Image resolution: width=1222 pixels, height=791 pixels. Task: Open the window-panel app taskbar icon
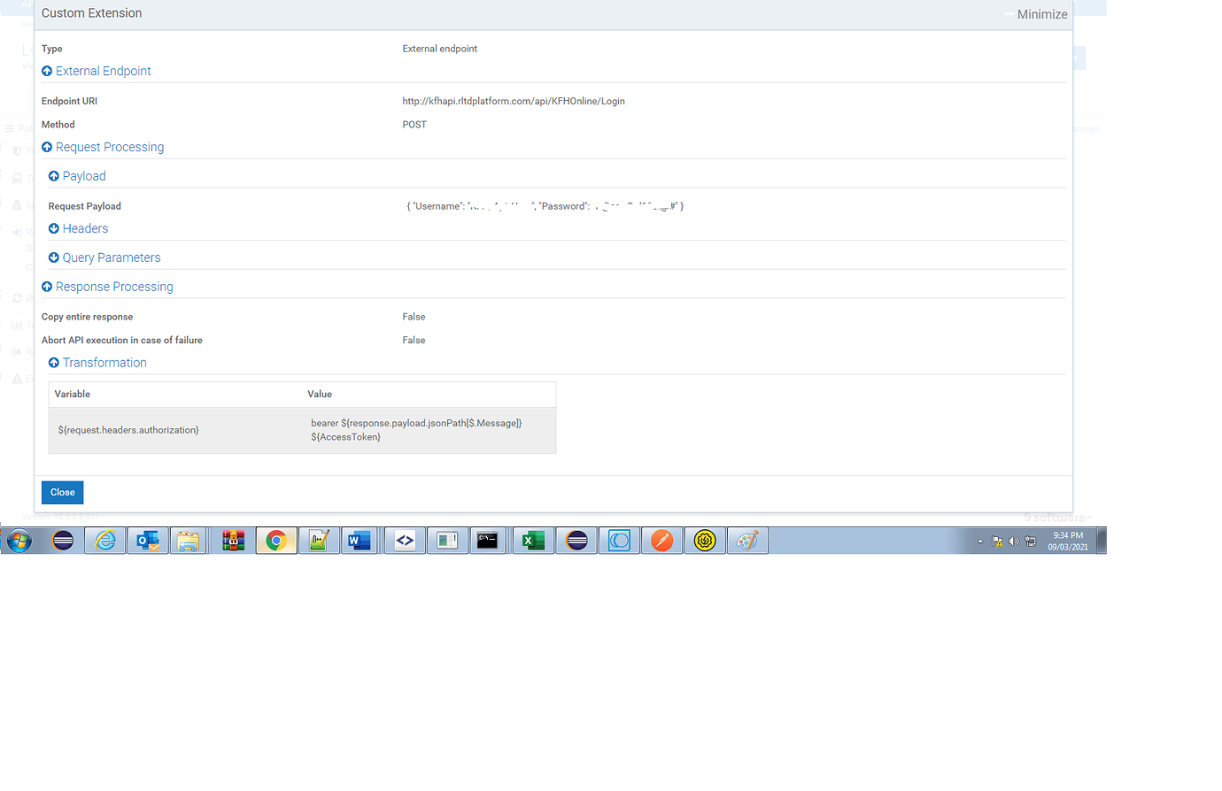[x=447, y=541]
